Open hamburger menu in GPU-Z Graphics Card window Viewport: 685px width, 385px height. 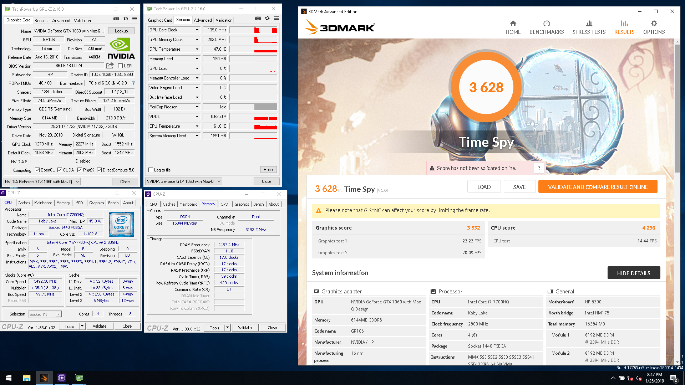[135, 19]
